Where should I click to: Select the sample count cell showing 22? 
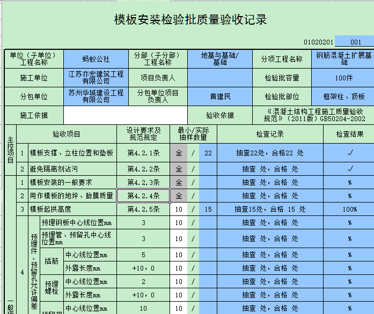click(208, 153)
